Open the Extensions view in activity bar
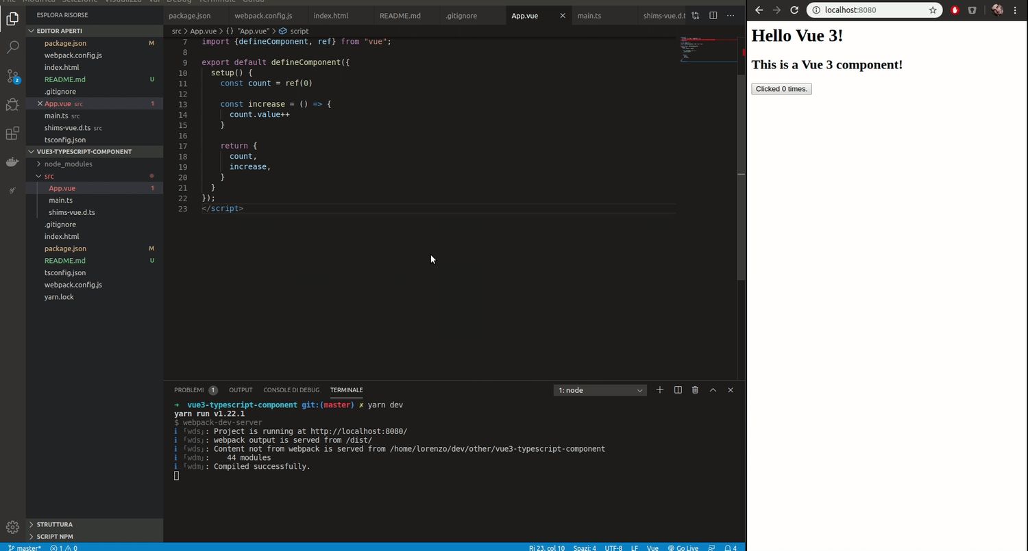 tap(12, 133)
